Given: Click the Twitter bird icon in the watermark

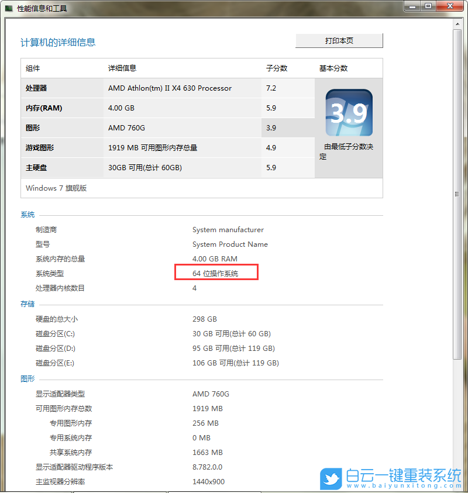Looking at the screenshot, I should point(331,480).
